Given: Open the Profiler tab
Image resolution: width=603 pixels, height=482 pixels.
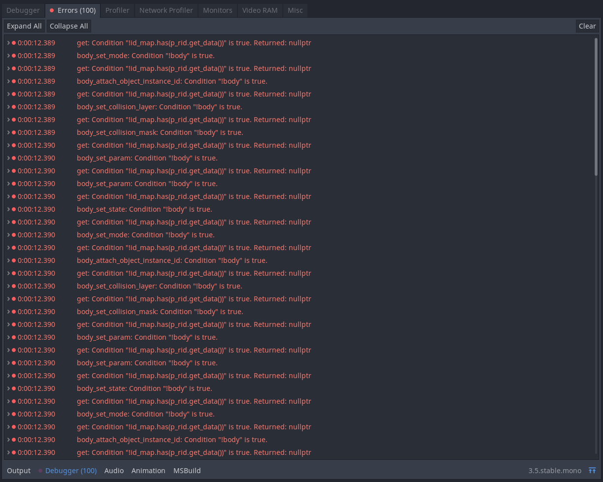Looking at the screenshot, I should tap(117, 10).
